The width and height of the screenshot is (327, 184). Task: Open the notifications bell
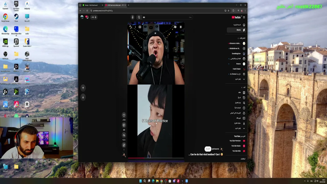tap(87, 17)
